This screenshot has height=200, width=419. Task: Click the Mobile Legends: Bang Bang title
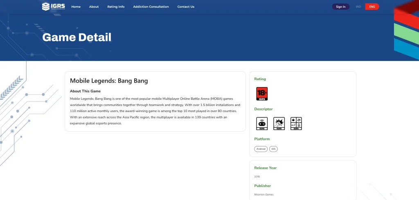click(109, 81)
